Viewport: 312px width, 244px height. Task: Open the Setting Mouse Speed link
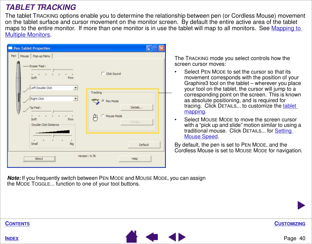tap(239, 134)
